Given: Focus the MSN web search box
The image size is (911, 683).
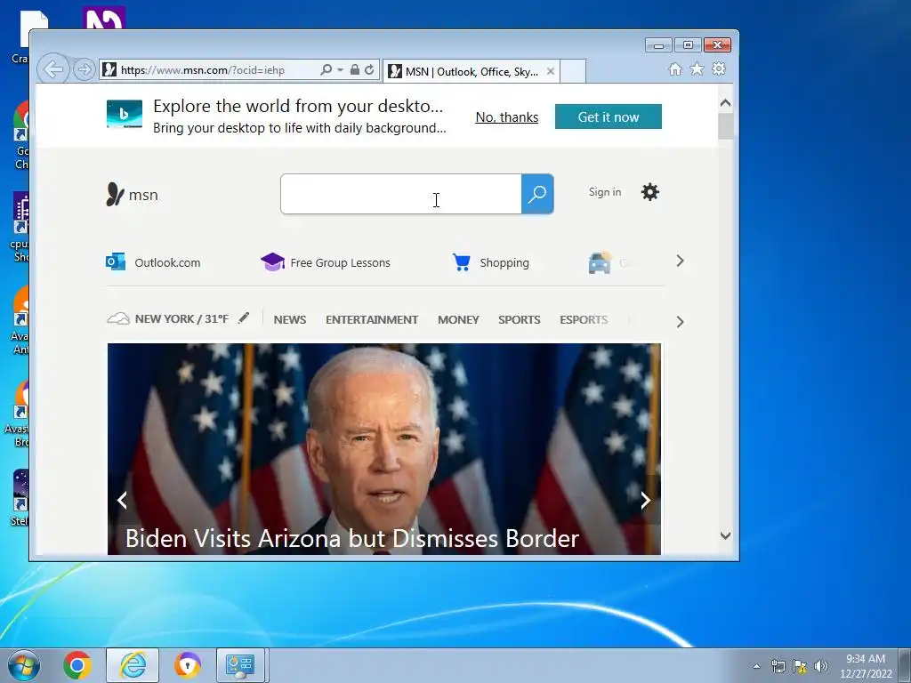Looking at the screenshot, I should point(401,194).
